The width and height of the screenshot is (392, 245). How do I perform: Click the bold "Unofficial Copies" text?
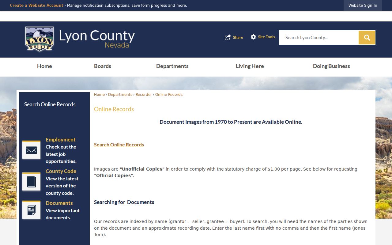[142, 169]
